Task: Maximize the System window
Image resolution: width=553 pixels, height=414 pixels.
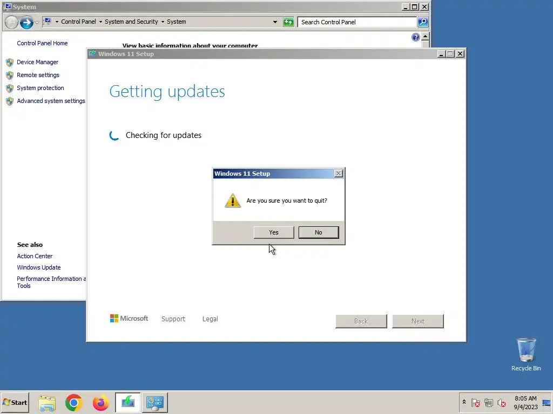Action: coord(415,6)
